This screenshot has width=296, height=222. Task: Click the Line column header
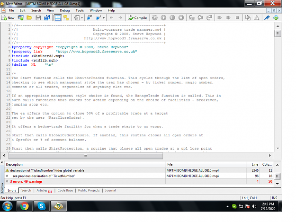click(x=253, y=164)
